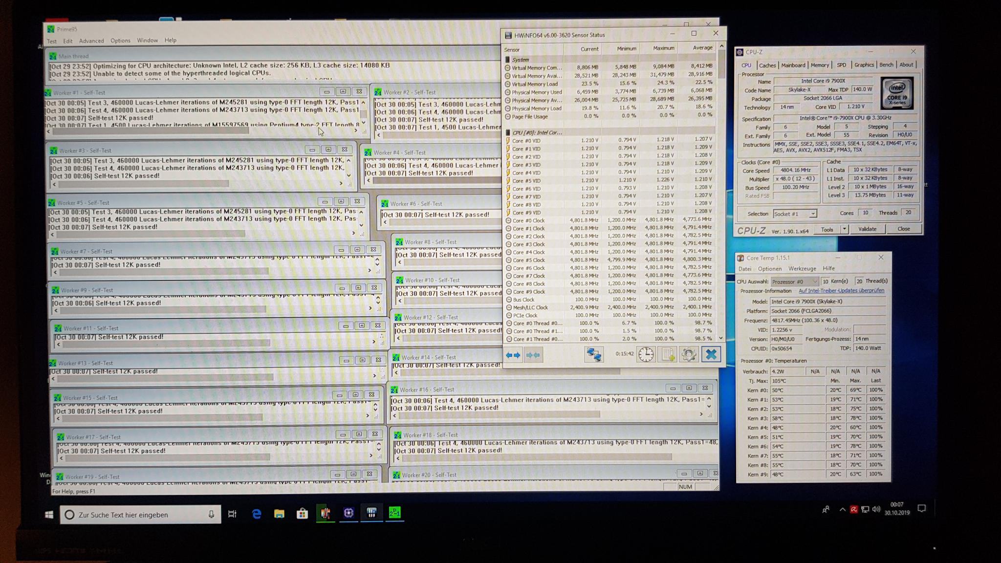The height and width of the screenshot is (563, 1001).
Task: Open File Explorer from the taskbar
Action: [x=279, y=513]
